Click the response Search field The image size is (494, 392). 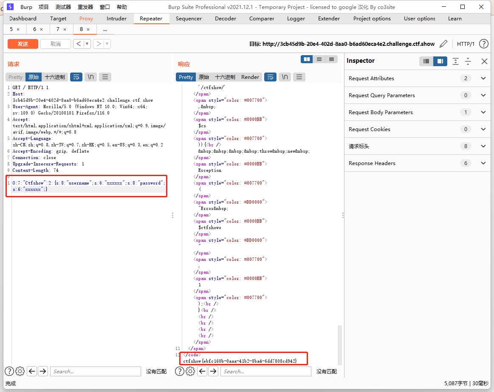coord(266,371)
